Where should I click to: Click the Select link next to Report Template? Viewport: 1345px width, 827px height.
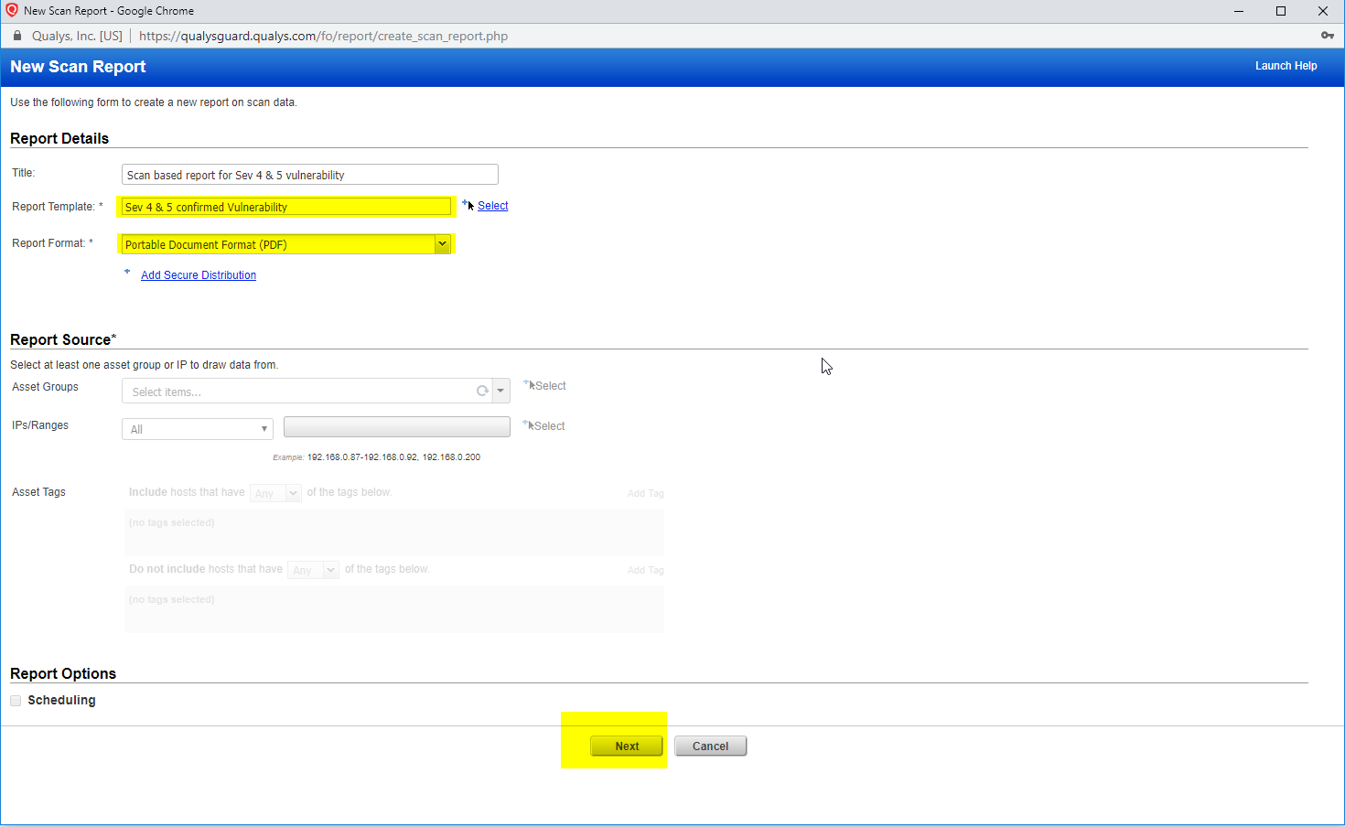pyautogui.click(x=492, y=205)
